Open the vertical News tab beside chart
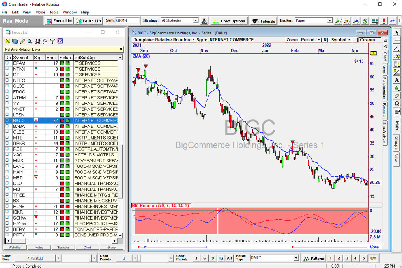The height and width of the screenshot is (268, 402). coord(385,69)
